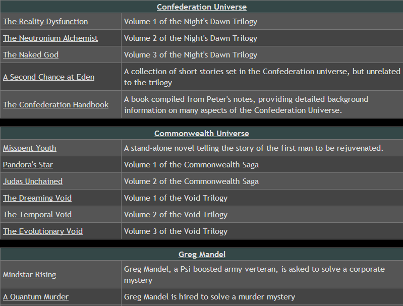Open The Naked God link

pyautogui.click(x=31, y=55)
